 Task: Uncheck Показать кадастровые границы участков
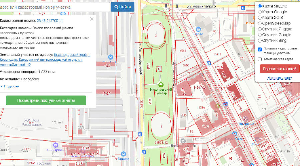260,49
